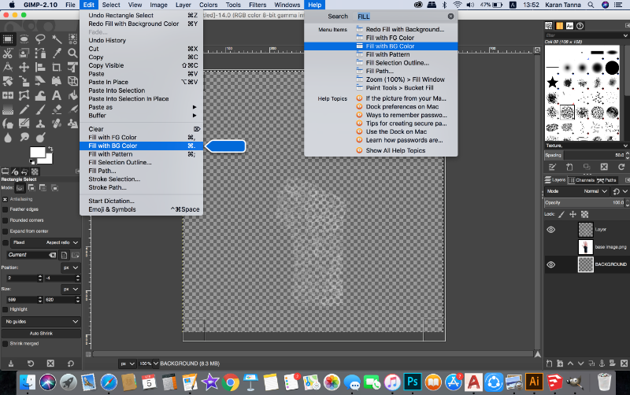The width and height of the screenshot is (630, 395).
Task: Adjust the layer Opacity slider
Action: point(585,203)
